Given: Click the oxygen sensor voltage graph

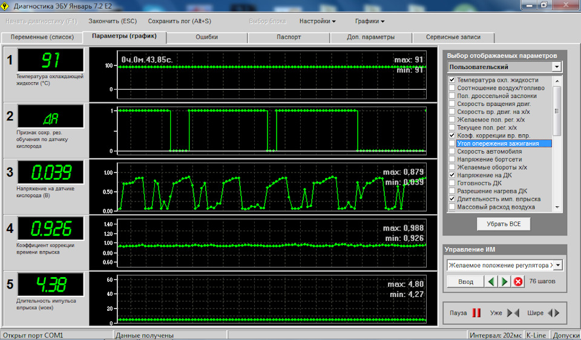Looking at the screenshot, I should tap(272, 187).
